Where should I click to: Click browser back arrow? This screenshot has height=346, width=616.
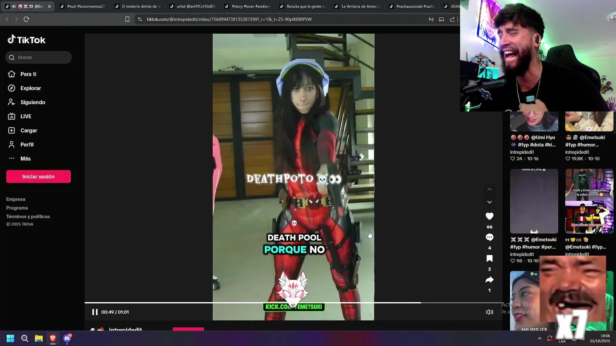7,19
